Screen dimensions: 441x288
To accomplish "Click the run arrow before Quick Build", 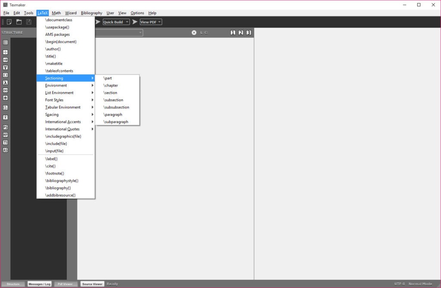I will [98, 22].
